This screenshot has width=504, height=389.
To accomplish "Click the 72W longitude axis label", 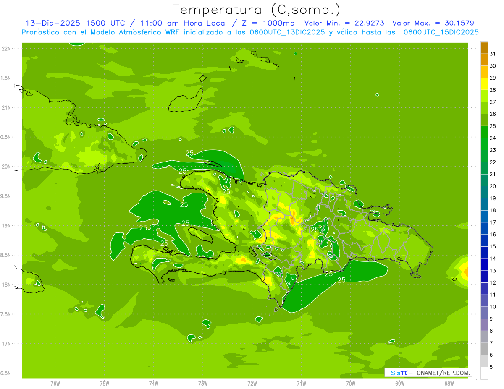I will pyautogui.click(x=252, y=383).
